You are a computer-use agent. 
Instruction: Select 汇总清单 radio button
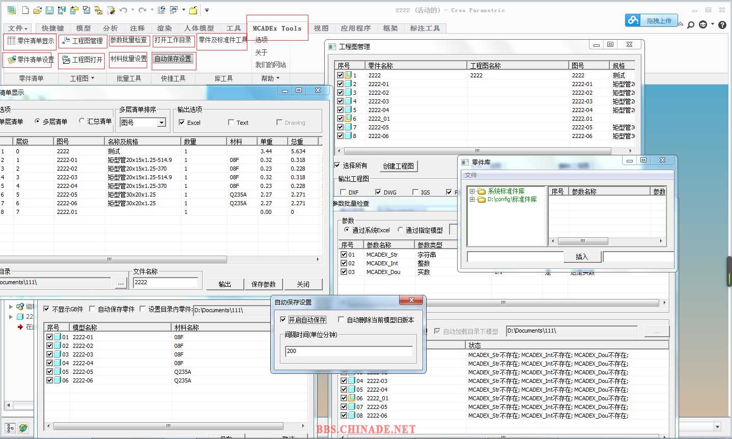82,121
